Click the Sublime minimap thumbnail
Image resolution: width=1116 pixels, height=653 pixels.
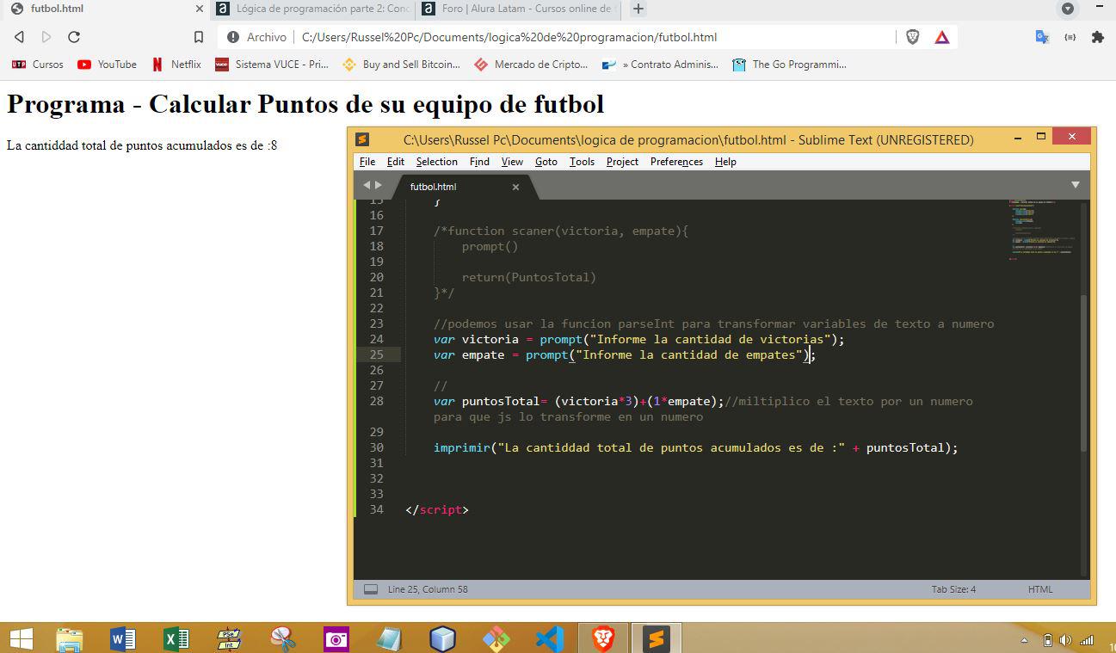(1042, 230)
